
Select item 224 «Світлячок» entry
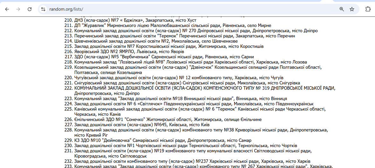click(194, 104)
